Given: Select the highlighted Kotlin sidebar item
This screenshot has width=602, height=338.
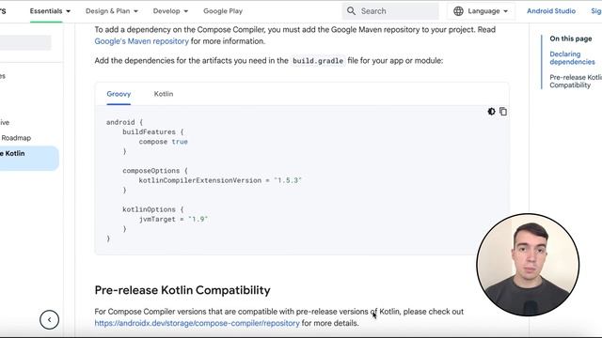Looking at the screenshot, I should coord(29,158).
